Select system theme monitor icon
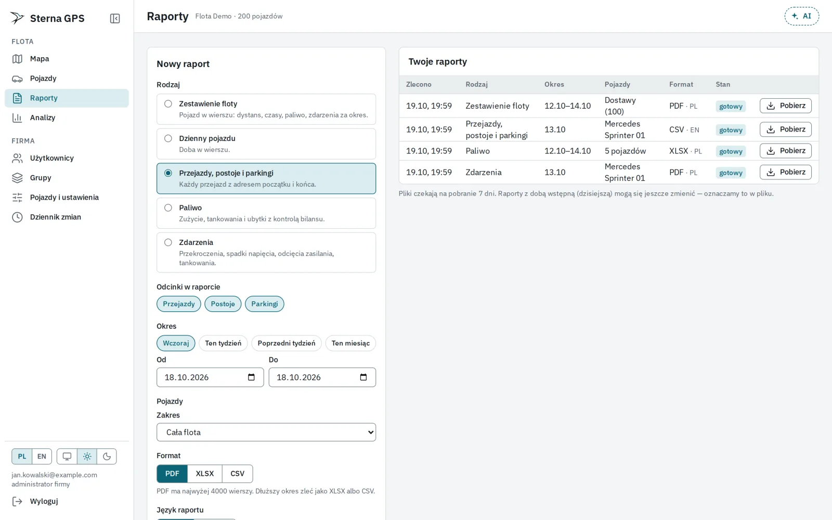 [67, 457]
